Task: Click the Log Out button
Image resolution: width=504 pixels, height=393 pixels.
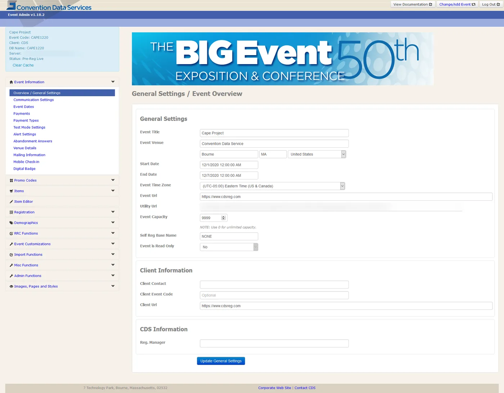Action: 491,4
